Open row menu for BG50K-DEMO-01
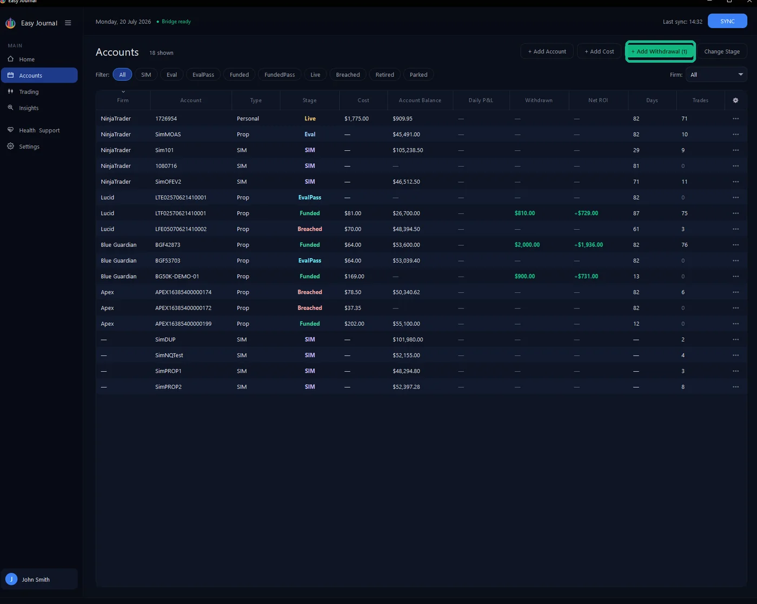This screenshot has width=757, height=604. [735, 276]
